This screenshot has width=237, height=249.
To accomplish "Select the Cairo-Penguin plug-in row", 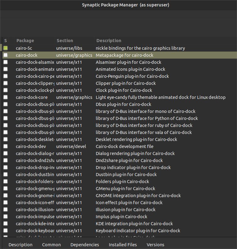I will [x=132, y=76].
